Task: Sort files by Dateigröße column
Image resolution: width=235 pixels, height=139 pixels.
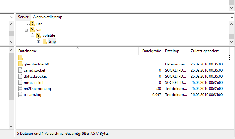Action: (x=151, y=51)
